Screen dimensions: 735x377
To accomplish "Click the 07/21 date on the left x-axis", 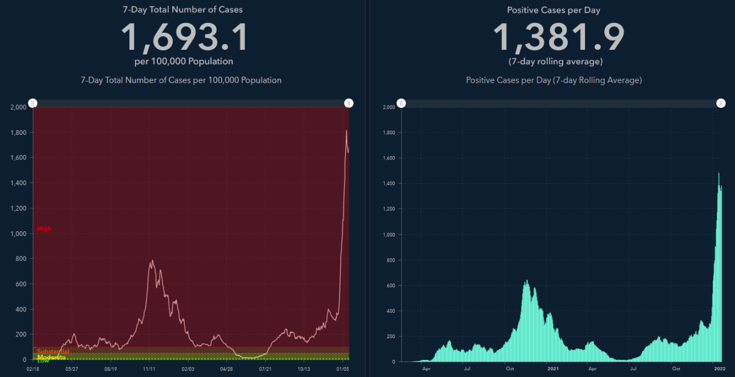I will pyautogui.click(x=265, y=370).
